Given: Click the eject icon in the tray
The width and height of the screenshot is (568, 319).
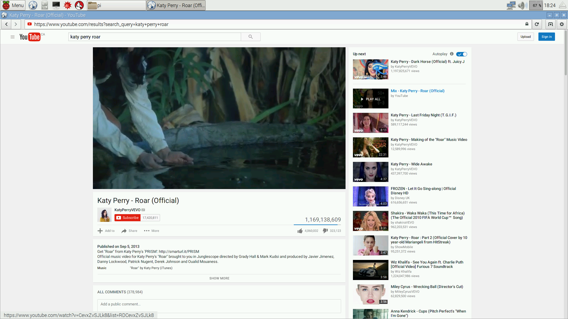Looking at the screenshot, I should coord(563,5).
